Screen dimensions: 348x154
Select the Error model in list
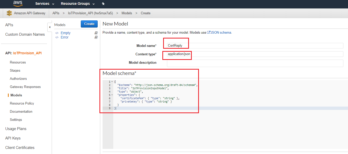64,37
